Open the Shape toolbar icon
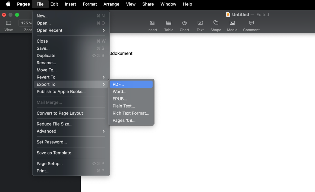 (x=216, y=23)
